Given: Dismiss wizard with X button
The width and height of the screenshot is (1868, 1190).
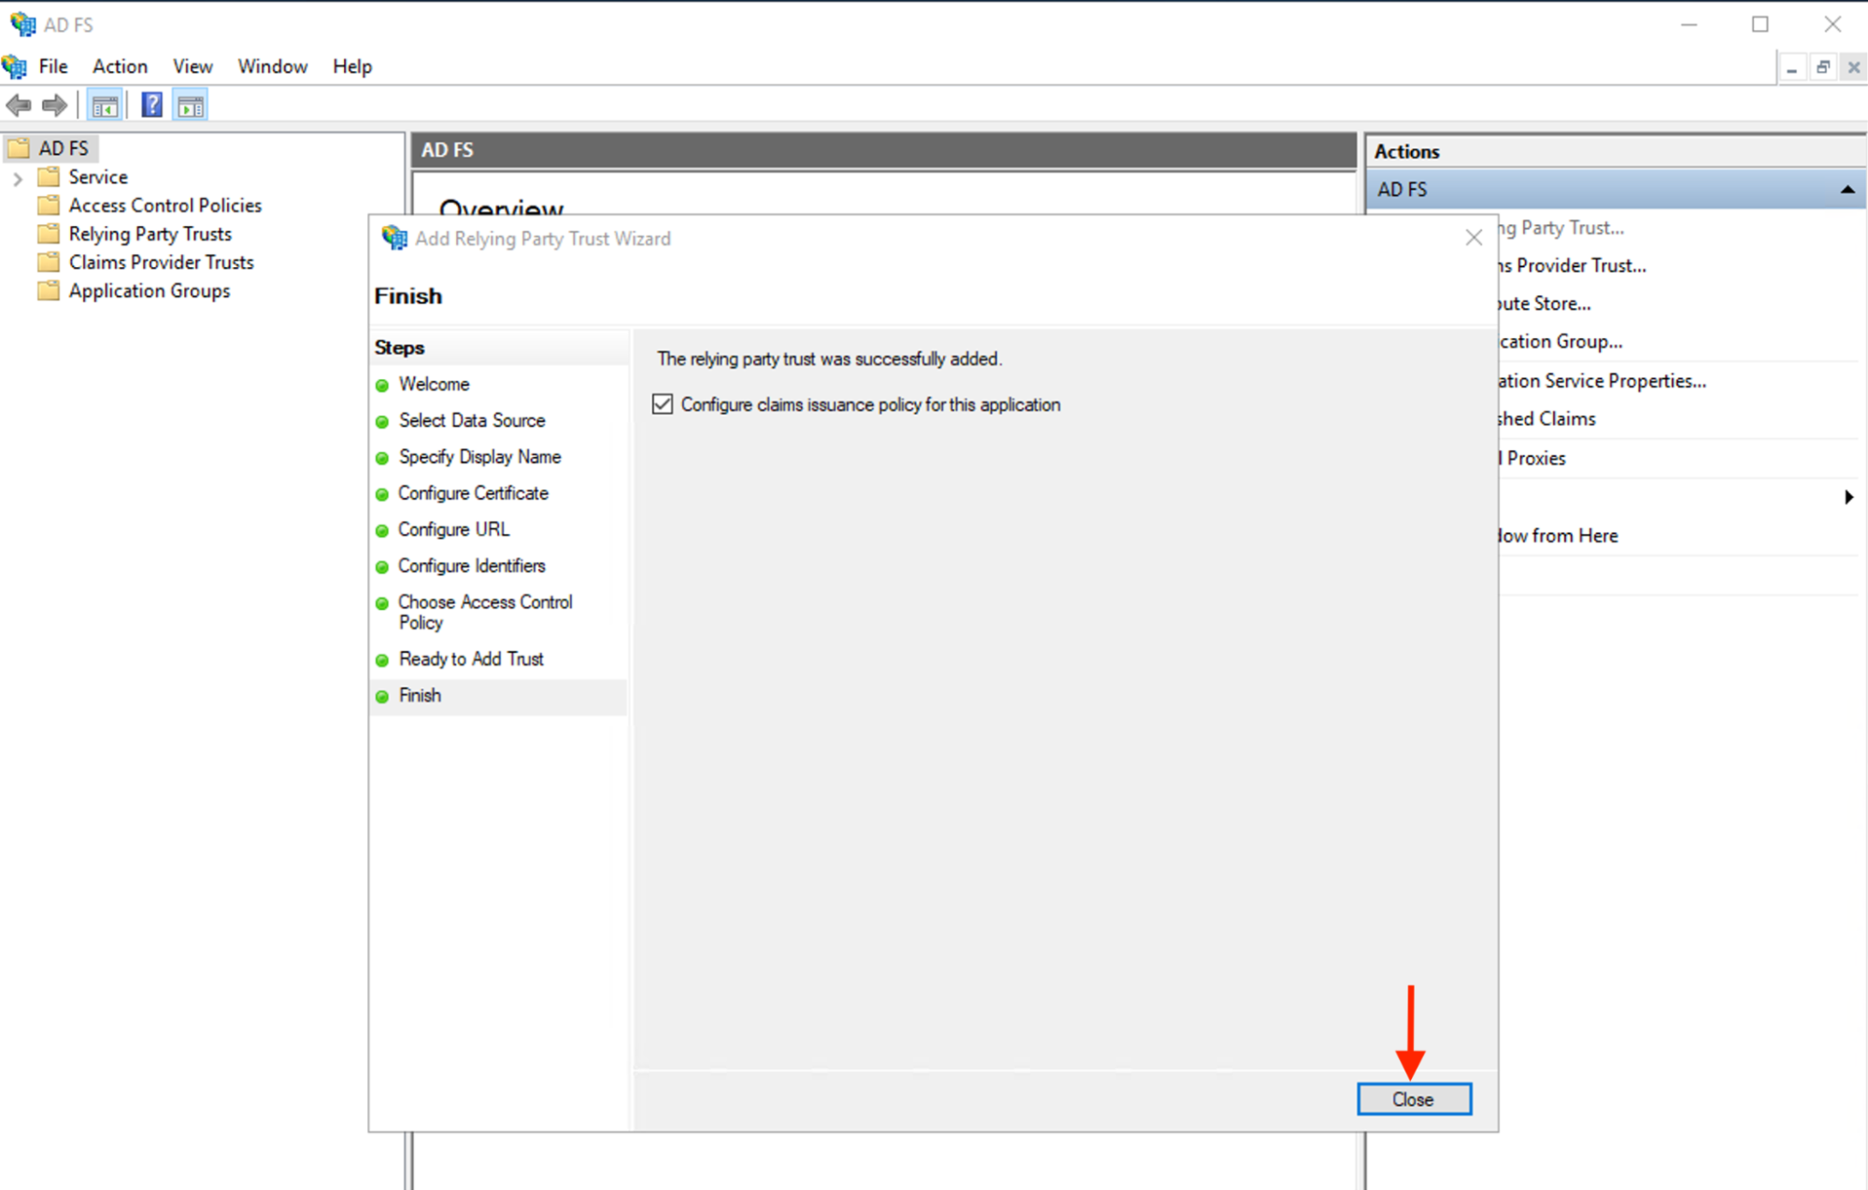Looking at the screenshot, I should point(1474,238).
